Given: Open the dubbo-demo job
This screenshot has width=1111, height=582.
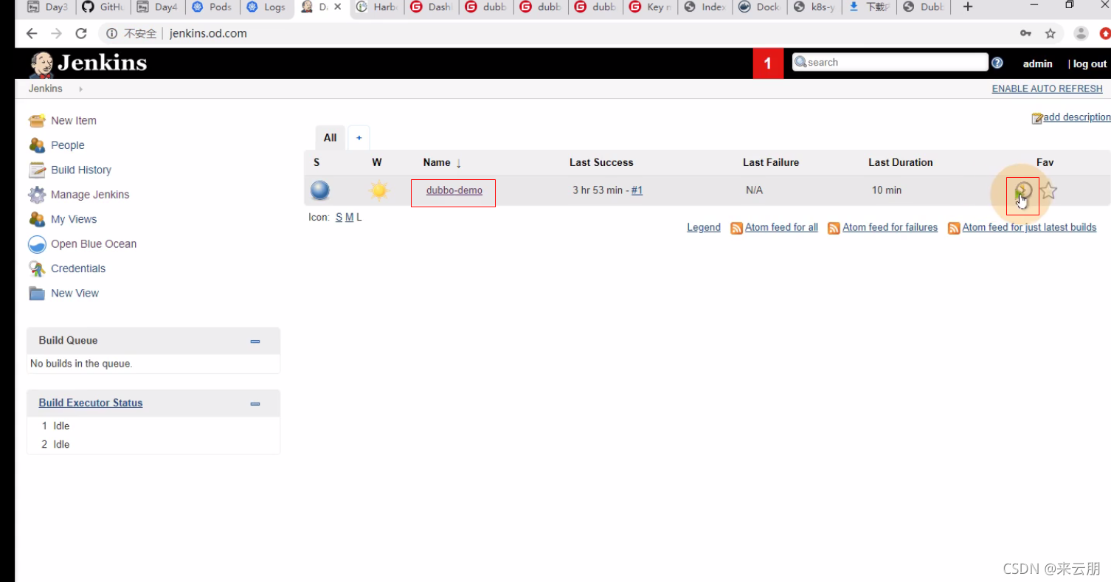Looking at the screenshot, I should 454,190.
